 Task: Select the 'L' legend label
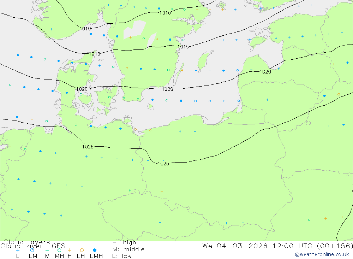[x=18, y=256]
